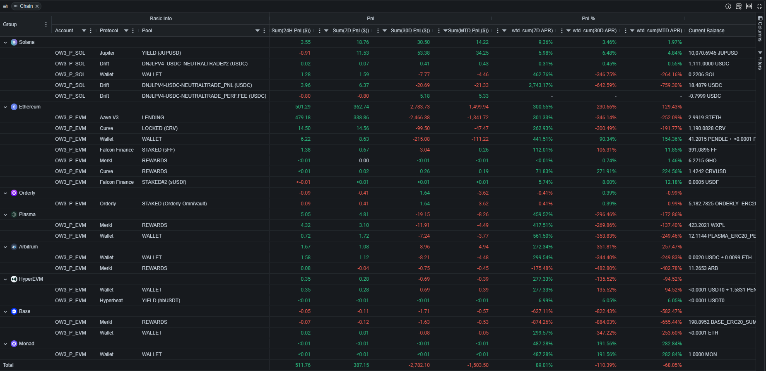The width and height of the screenshot is (766, 371).
Task: Sort by Sum(7D PnL($)) column header
Action: [351, 31]
